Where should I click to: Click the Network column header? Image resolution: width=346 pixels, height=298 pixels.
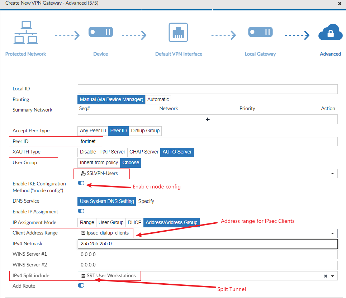pos(169,108)
